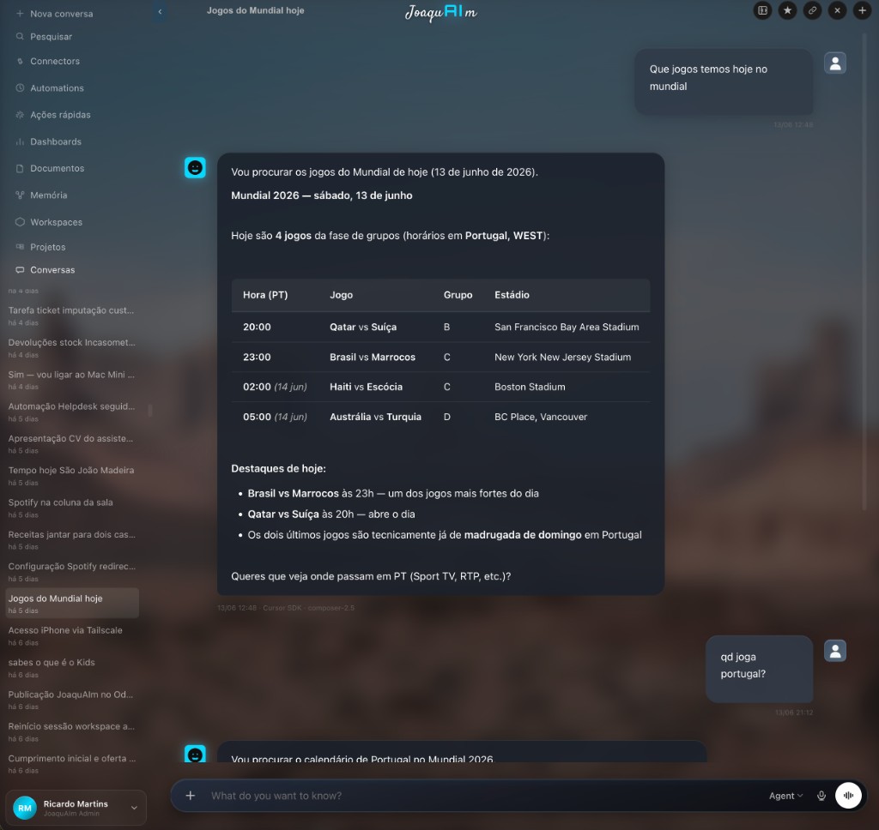The height and width of the screenshot is (830, 879).
Task: Click the 'qd joga portugal?' message bubble
Action: pyautogui.click(x=759, y=669)
